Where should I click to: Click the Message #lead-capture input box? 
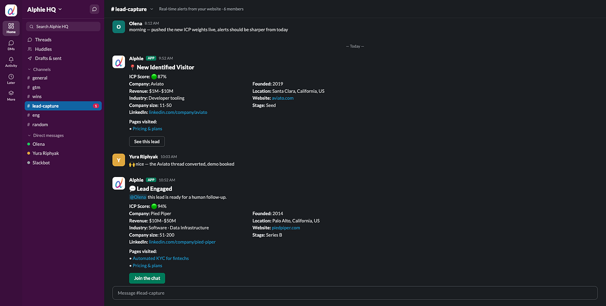pyautogui.click(x=355, y=293)
